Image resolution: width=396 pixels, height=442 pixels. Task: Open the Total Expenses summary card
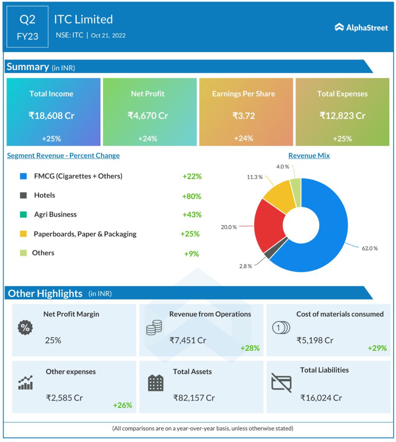point(342,112)
